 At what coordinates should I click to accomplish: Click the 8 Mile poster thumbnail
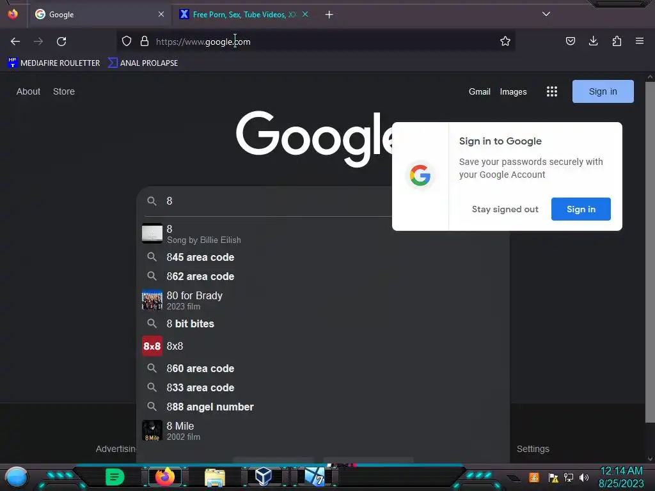click(x=152, y=430)
